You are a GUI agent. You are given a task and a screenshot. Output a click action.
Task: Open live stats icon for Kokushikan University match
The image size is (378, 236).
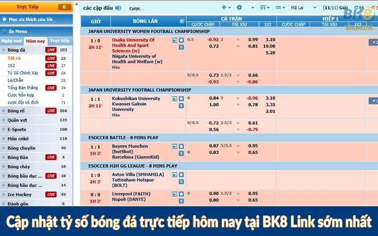click(x=174, y=99)
